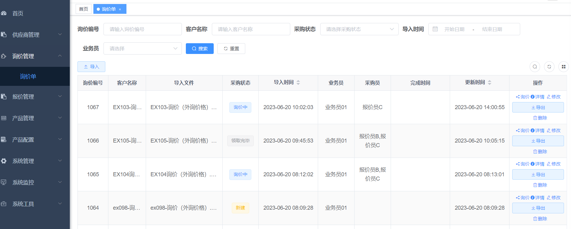Click 报价员C cell in row 1067
Screen dimensions: 571x229
point(372,107)
